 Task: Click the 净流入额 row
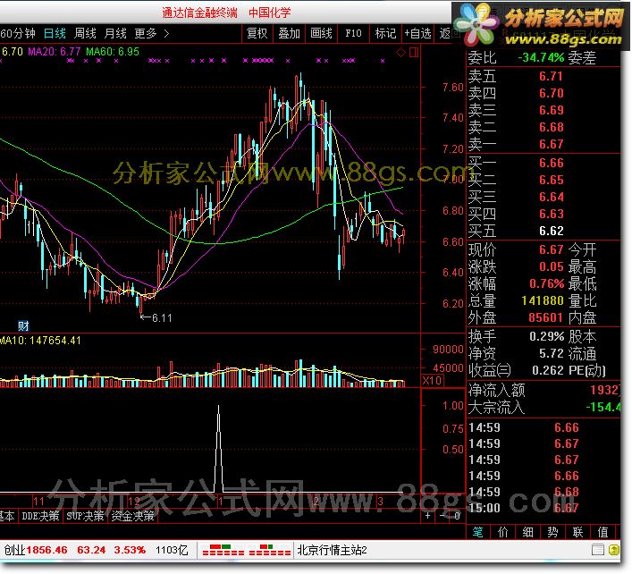pyautogui.click(x=544, y=390)
